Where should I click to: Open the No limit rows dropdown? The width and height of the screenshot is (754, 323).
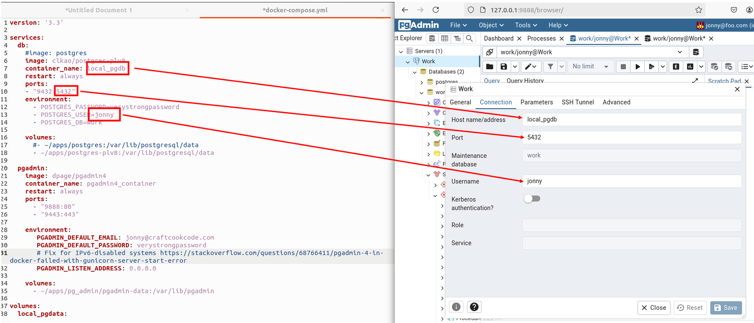click(590, 66)
